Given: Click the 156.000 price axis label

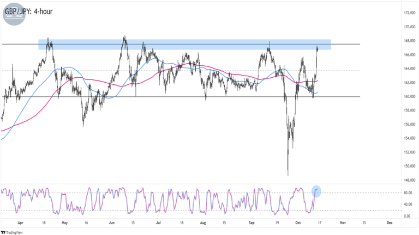Looking at the screenshot, I should click(x=410, y=125).
